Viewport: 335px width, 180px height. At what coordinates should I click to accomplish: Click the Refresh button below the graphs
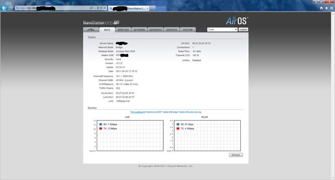click(236, 155)
